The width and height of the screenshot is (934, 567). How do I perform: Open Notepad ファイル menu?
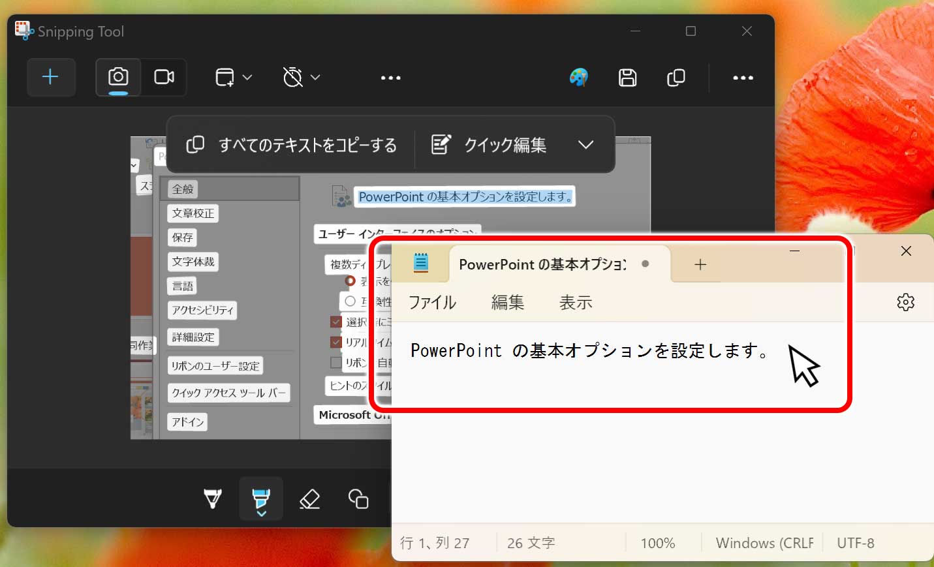432,303
